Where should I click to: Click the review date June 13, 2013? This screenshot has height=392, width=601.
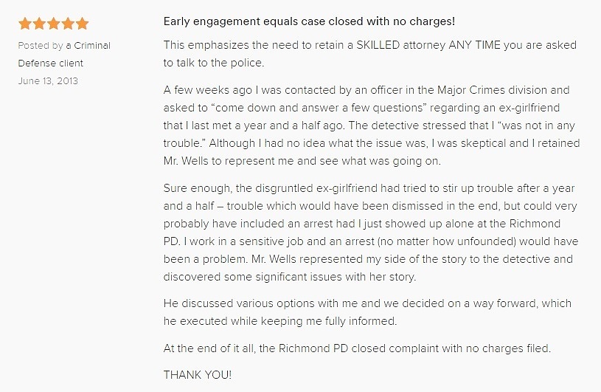coord(48,81)
